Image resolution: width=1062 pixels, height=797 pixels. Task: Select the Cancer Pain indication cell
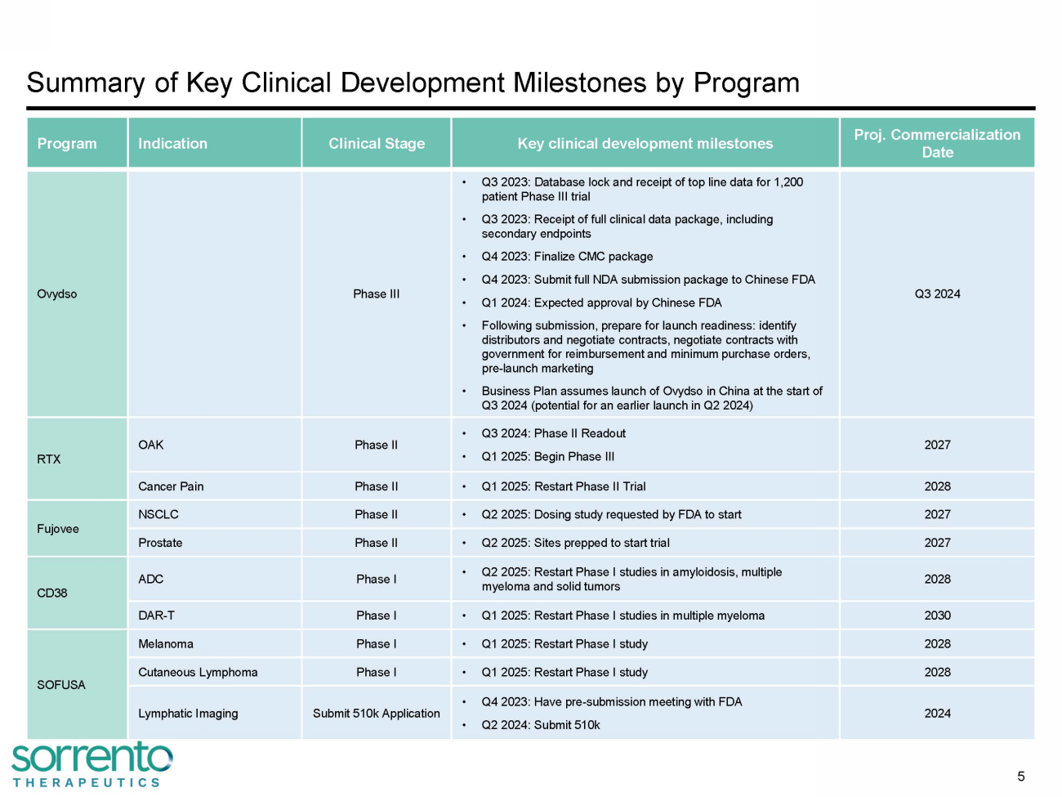coord(171,486)
